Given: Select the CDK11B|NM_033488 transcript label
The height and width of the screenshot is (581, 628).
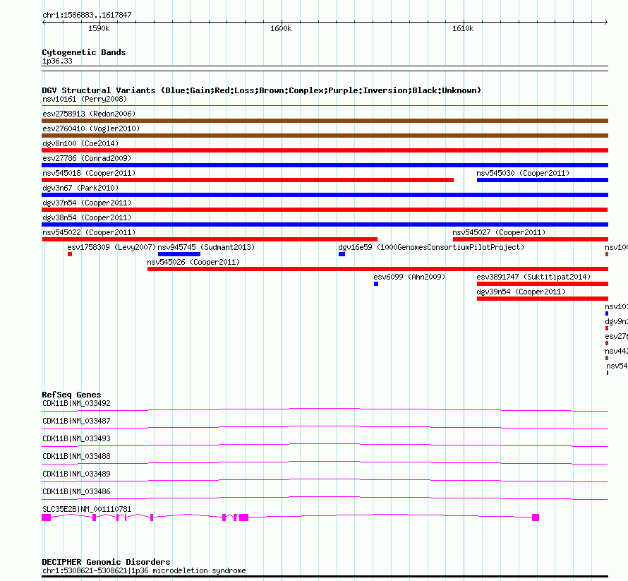Looking at the screenshot, I should coord(76,456).
